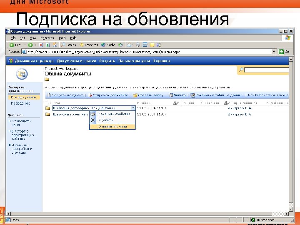The height and width of the screenshot is (225, 300).
Task: Click the folder icon of Шаблоны договорной документации
Action: [x=48, y=108]
